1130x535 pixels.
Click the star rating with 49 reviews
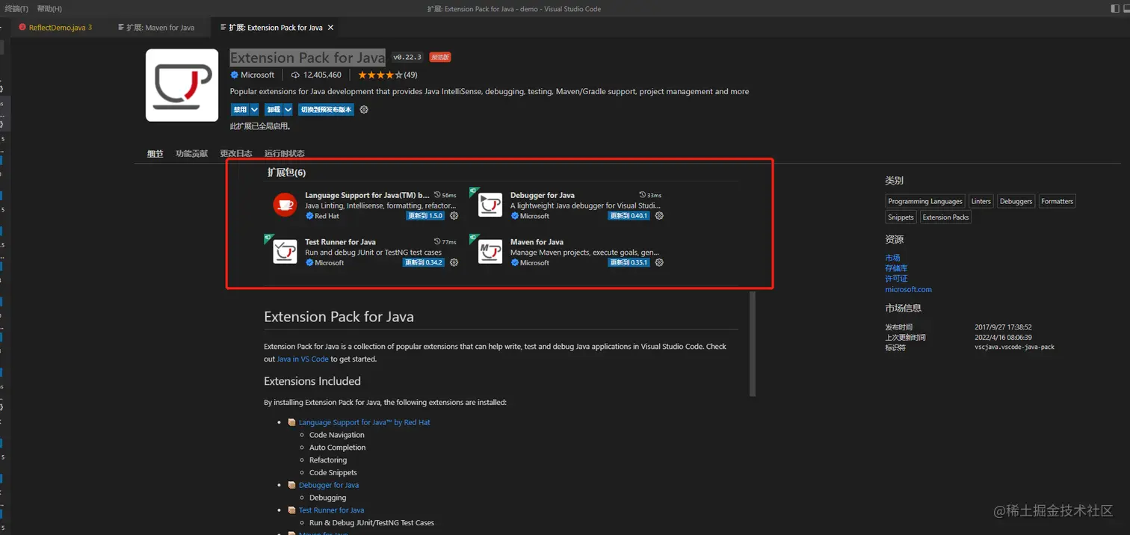[387, 75]
